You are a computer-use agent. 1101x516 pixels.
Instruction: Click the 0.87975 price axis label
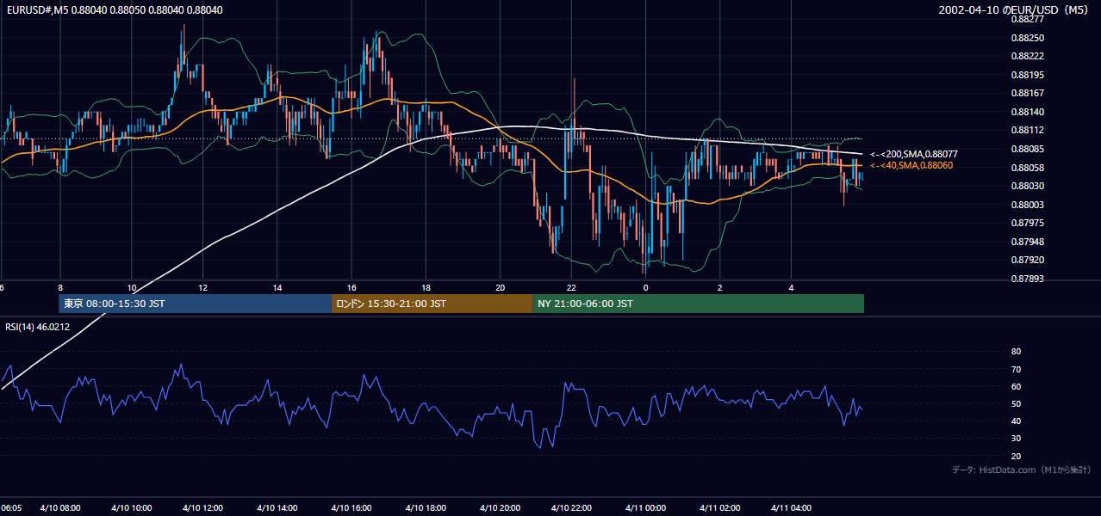1027,223
